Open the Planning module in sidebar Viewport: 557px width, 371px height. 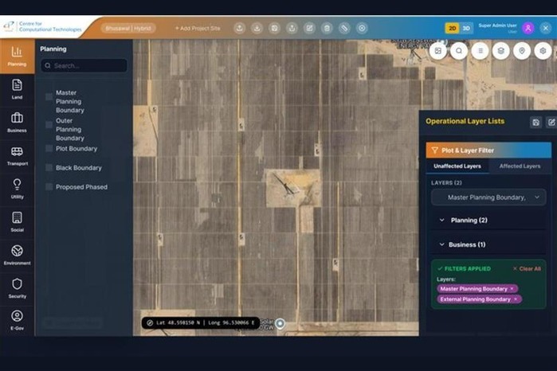pyautogui.click(x=17, y=56)
